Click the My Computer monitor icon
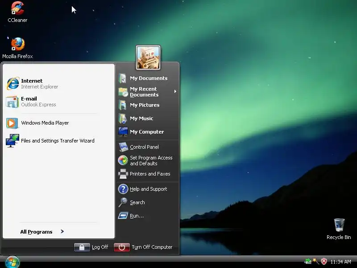 [x=123, y=132]
